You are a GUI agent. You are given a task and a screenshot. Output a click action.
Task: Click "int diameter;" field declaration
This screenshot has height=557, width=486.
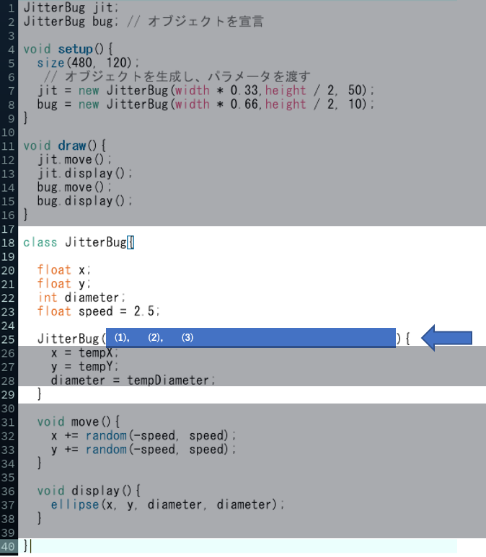pos(81,298)
